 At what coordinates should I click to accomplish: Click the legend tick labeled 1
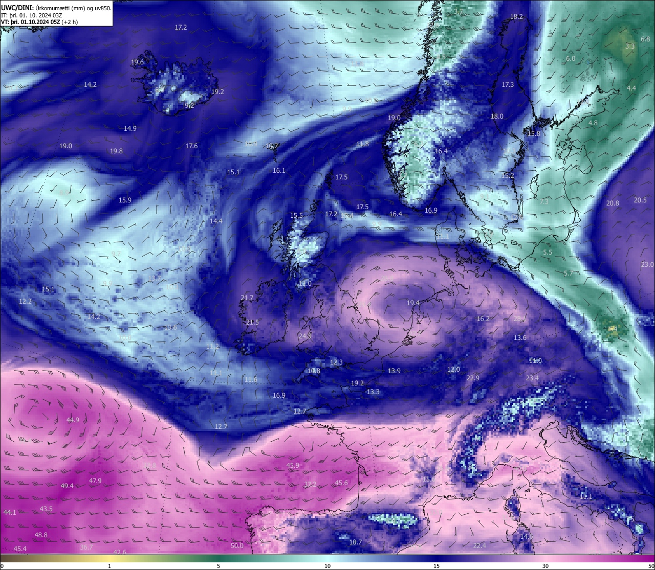110,566
